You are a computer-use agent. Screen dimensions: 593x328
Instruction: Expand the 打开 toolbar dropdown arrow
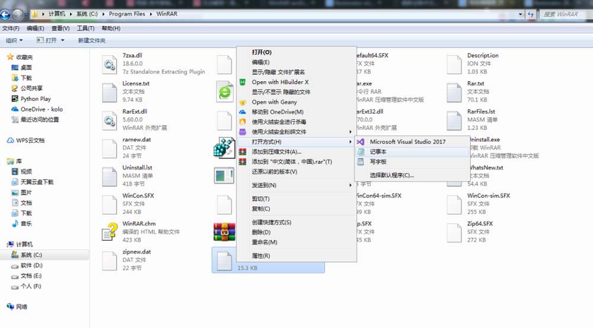tap(62, 40)
